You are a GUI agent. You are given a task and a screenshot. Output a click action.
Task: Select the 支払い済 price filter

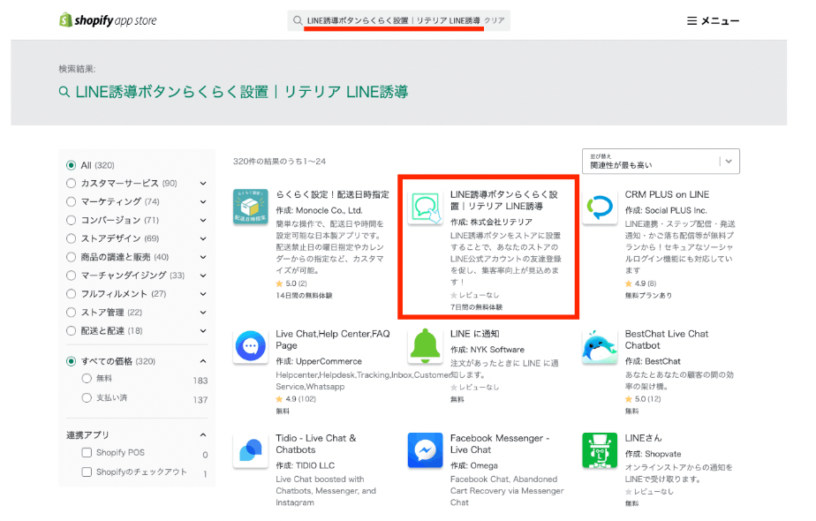(x=87, y=397)
